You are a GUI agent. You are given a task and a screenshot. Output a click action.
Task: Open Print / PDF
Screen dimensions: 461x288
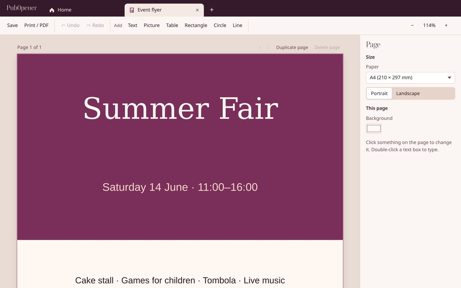(x=36, y=25)
